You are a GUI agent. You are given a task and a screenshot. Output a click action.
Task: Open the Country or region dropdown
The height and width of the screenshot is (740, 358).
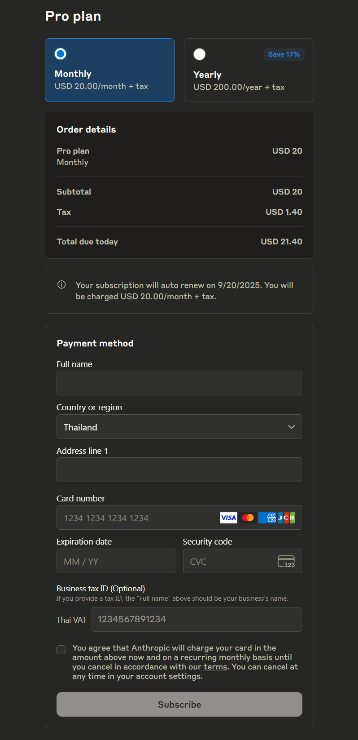(179, 426)
